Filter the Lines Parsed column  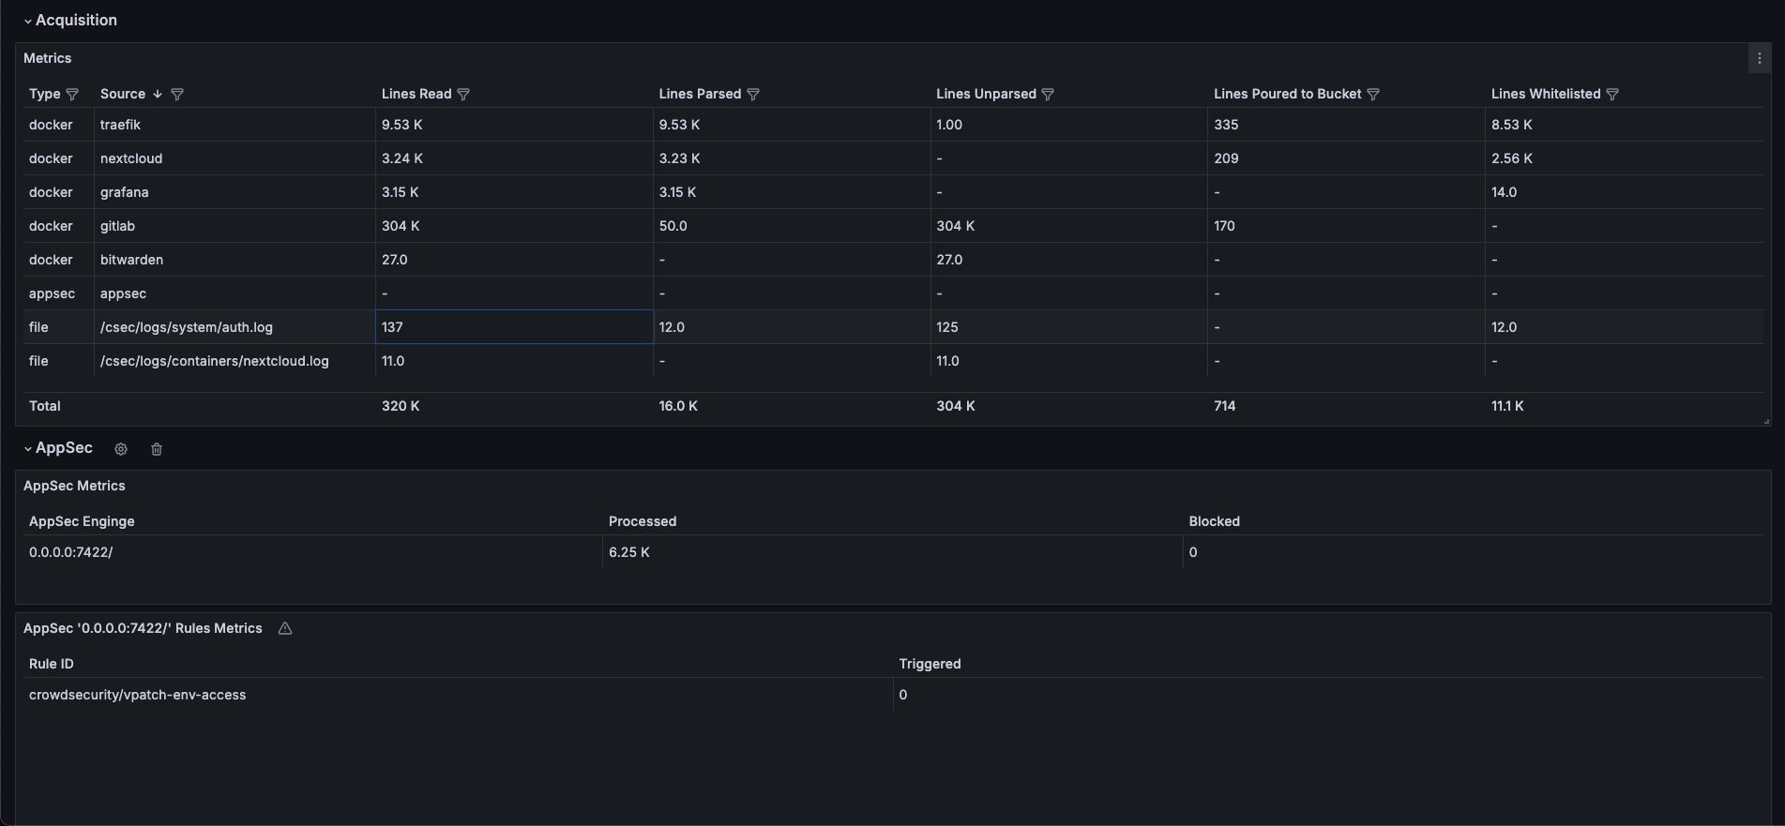753,95
